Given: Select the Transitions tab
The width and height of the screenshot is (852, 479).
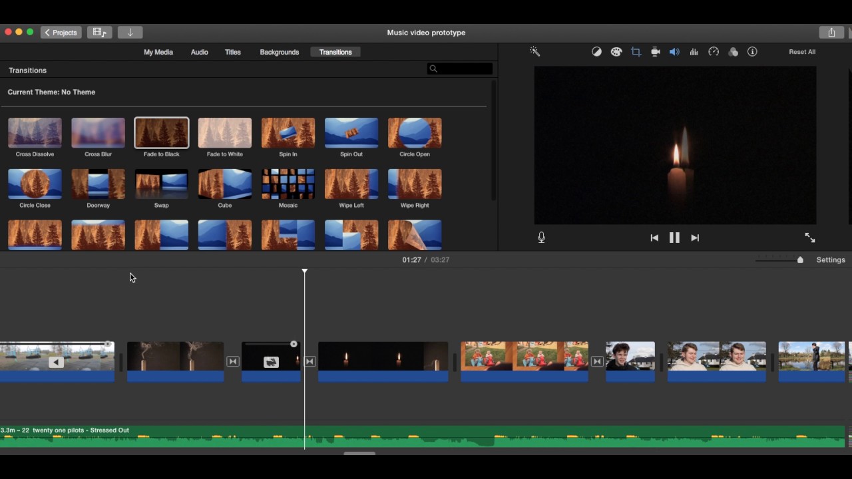Looking at the screenshot, I should pyautogui.click(x=335, y=52).
